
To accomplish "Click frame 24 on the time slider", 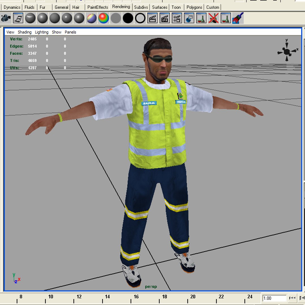I will [x=250, y=297].
